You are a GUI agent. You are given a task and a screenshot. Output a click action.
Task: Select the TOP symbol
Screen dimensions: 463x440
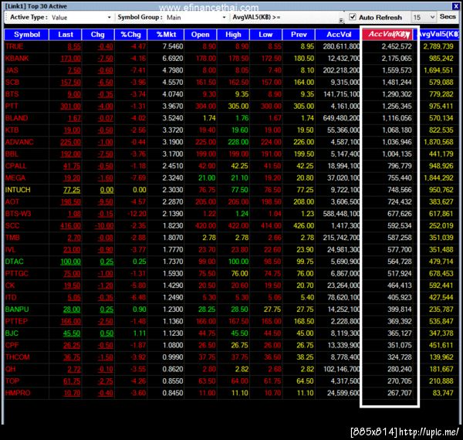[12, 381]
